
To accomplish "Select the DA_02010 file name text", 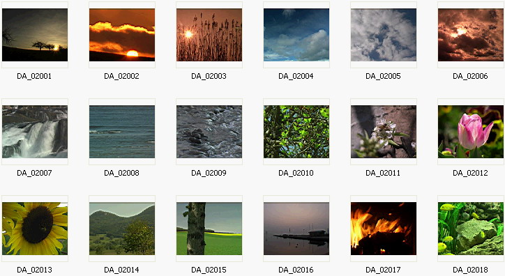I will coord(296,173).
